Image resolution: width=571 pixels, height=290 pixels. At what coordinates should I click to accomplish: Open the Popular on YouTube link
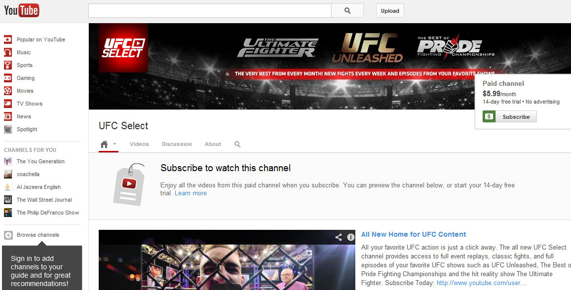(x=41, y=39)
